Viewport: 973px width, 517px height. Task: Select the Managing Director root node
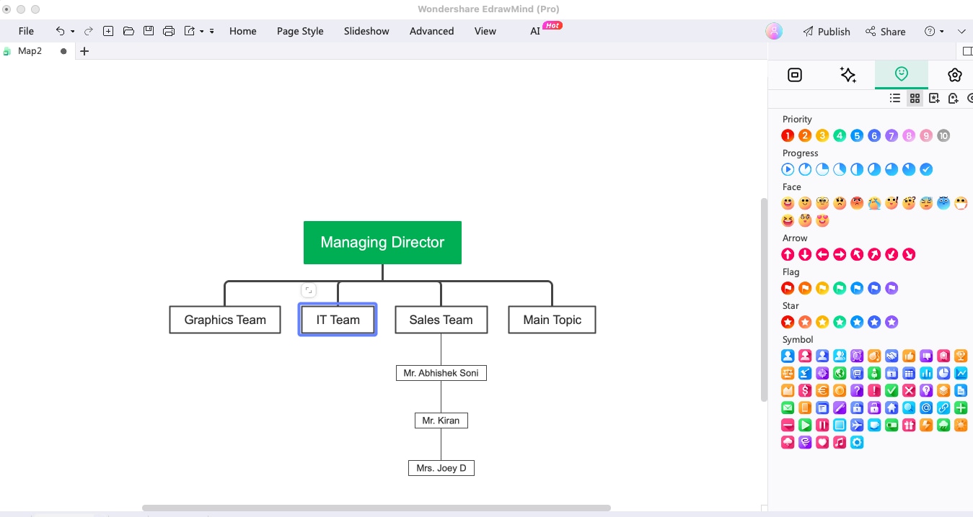[x=382, y=243]
